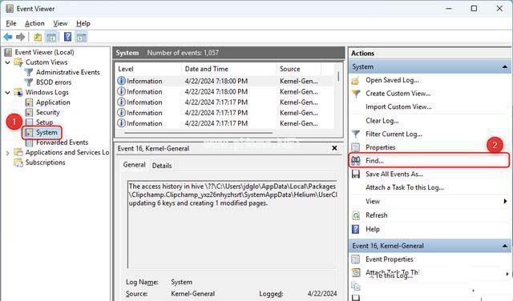The height and width of the screenshot is (301, 513).
Task: Open the Action menu
Action: coord(34,23)
